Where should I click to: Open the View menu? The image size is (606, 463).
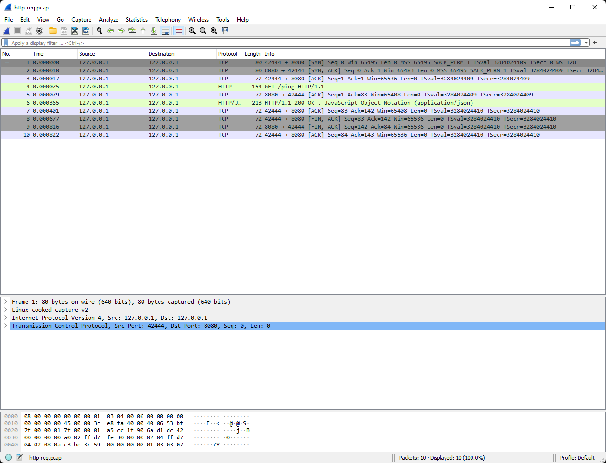43,20
